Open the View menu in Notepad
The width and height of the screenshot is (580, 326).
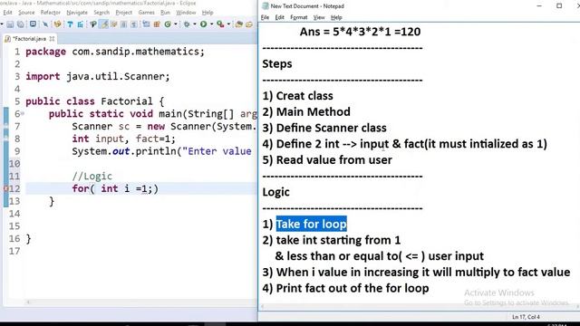(x=319, y=17)
